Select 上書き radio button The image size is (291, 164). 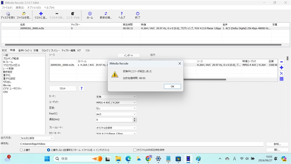click(21, 150)
